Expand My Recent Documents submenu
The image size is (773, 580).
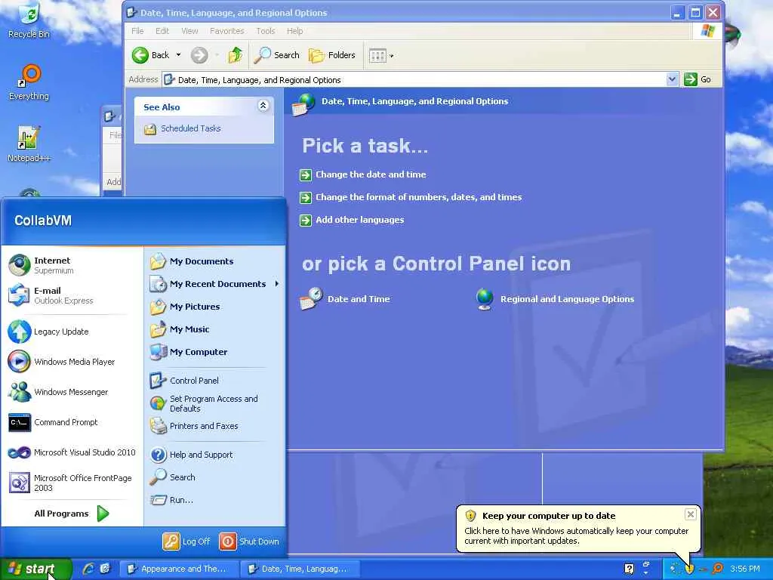[215, 284]
